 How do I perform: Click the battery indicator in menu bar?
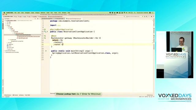pos(131,13)
